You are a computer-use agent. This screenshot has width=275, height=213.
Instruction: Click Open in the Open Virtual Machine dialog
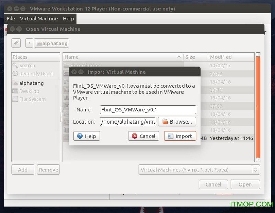click(x=245, y=184)
